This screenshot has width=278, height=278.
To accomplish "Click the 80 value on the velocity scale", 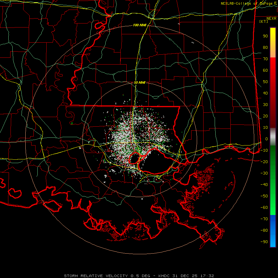I will [x=265, y=48].
